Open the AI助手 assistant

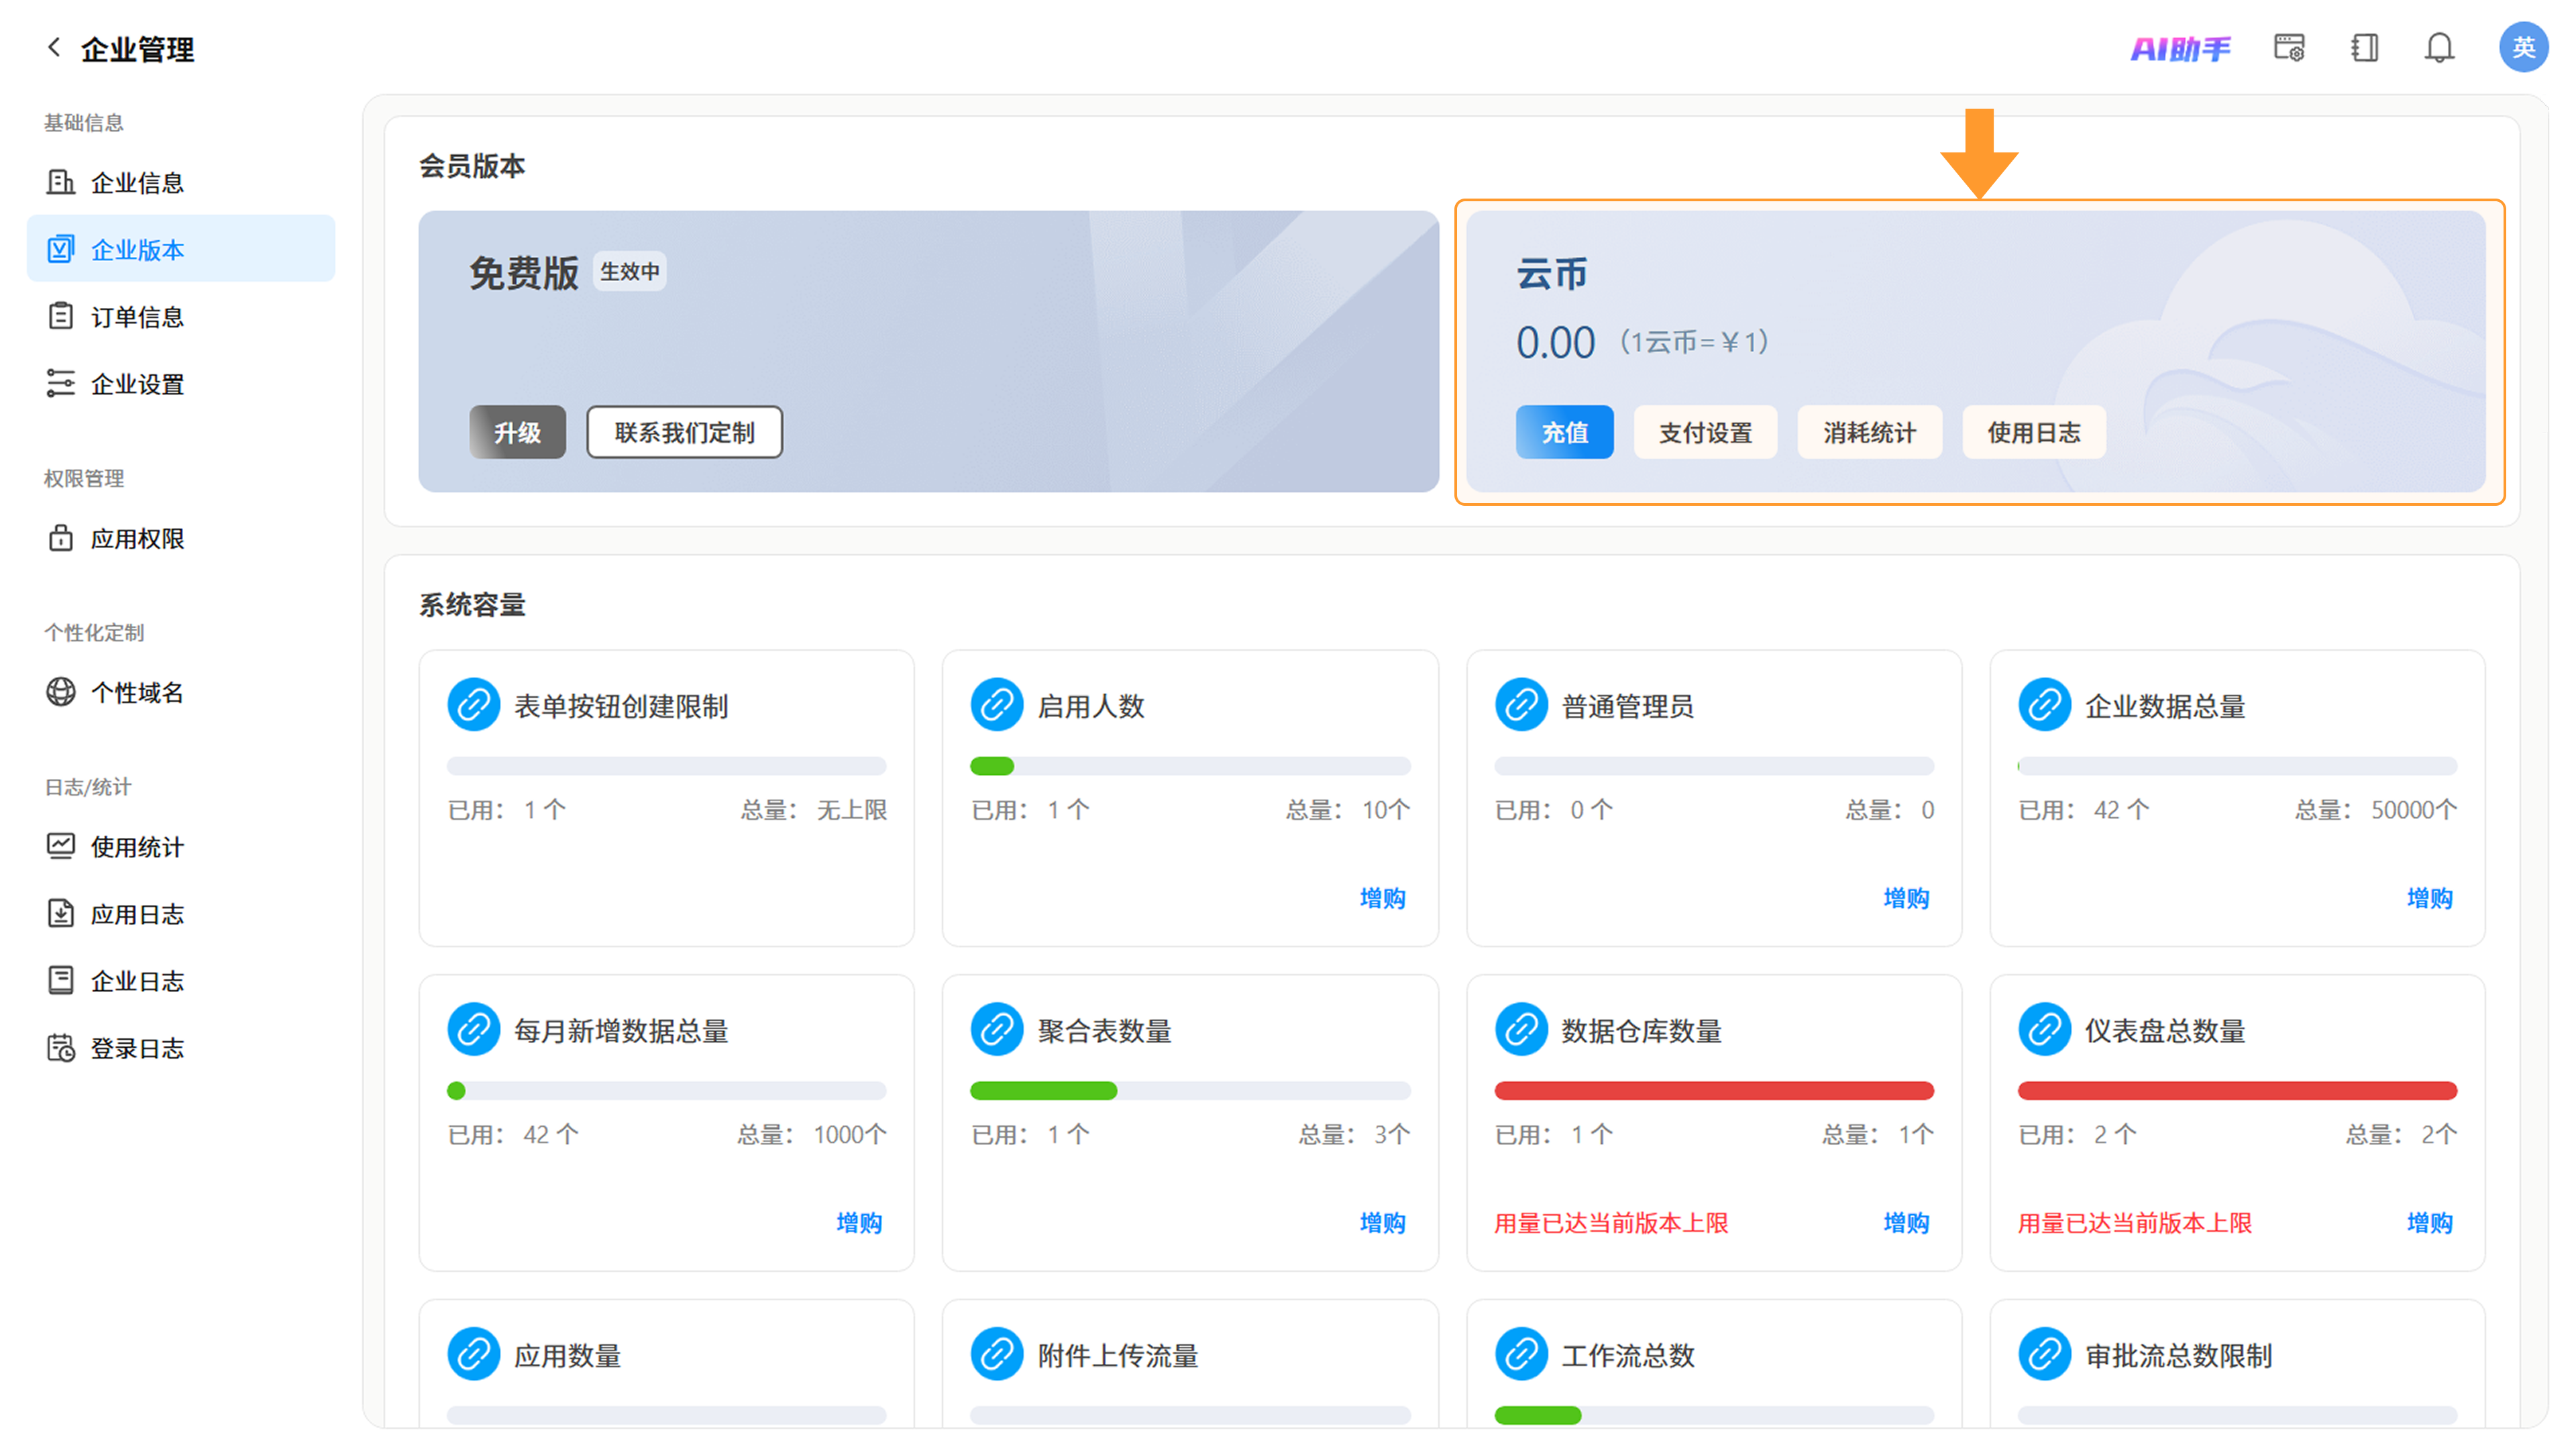point(2180,48)
